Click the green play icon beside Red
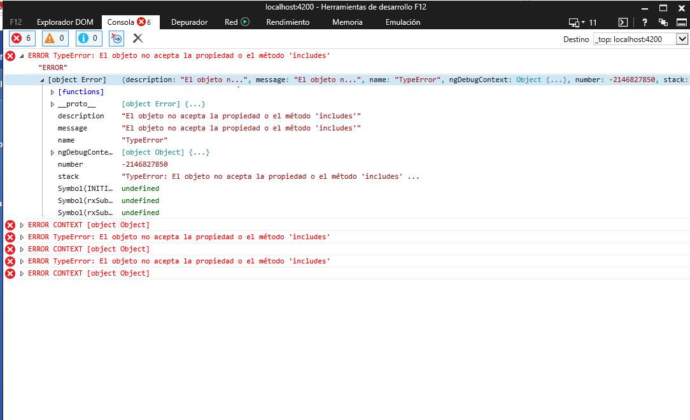 (x=246, y=22)
